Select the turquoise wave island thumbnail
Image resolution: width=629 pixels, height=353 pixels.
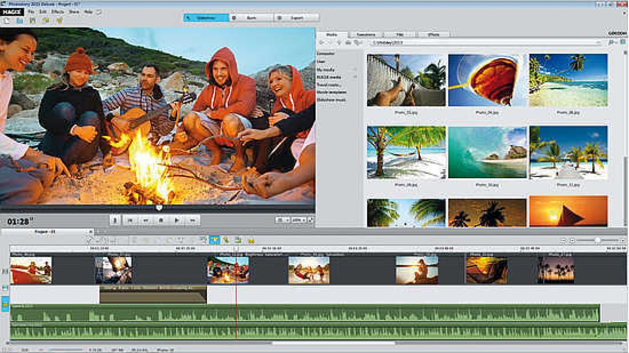487,152
